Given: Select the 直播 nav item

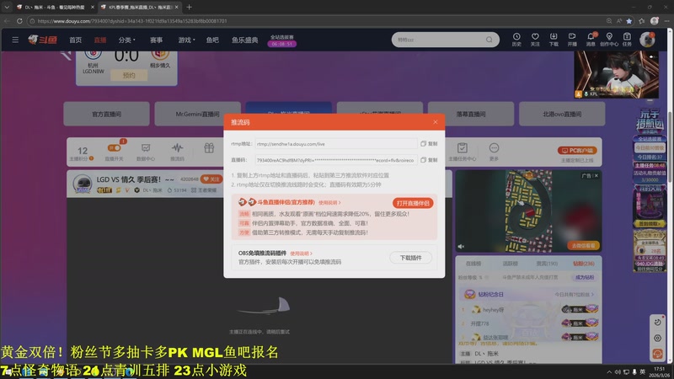Looking at the screenshot, I should click(x=100, y=40).
